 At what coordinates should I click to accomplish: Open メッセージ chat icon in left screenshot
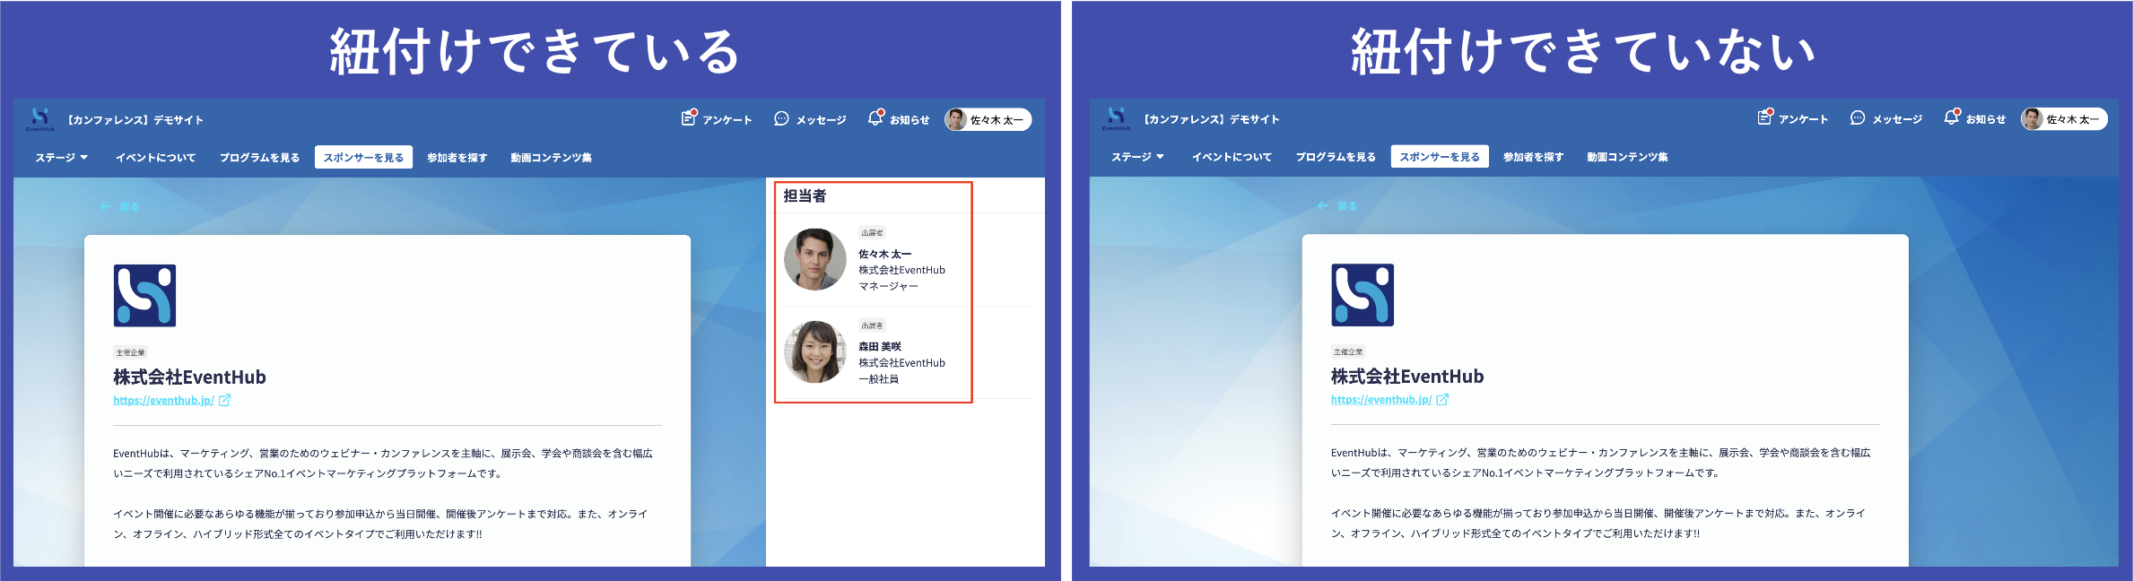pos(781,119)
